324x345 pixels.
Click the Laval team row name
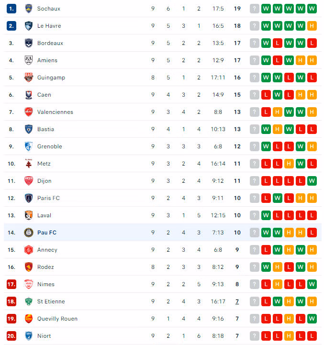click(x=44, y=215)
